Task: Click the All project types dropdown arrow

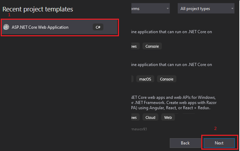Action: pos(232,9)
